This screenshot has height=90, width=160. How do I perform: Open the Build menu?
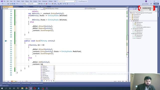(23, 1)
